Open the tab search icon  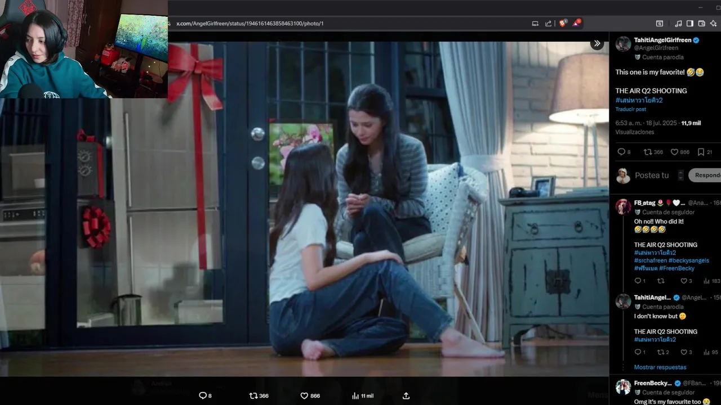(660, 23)
